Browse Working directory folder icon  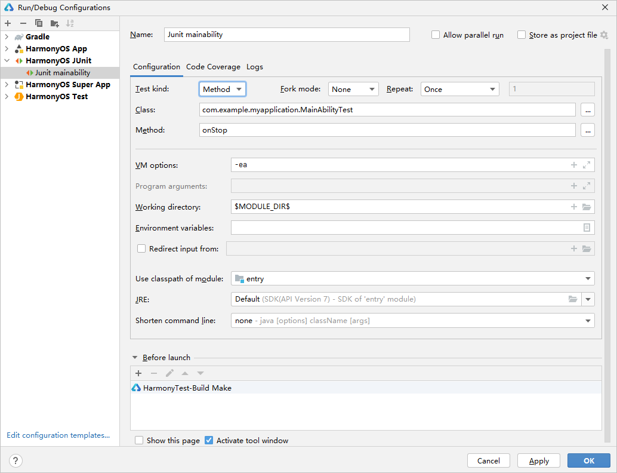click(587, 207)
